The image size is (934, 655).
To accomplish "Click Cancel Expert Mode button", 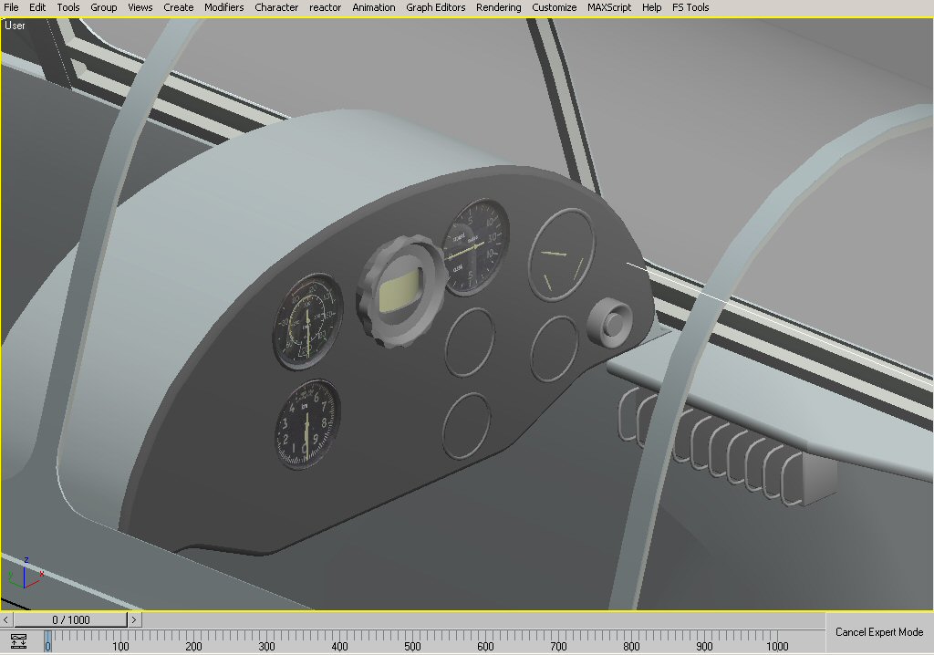I will tap(878, 632).
